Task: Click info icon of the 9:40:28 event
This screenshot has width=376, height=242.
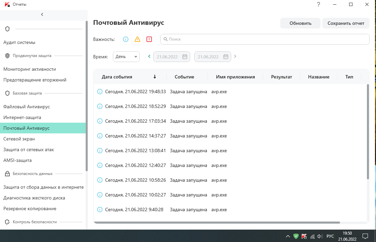Action: [100, 209]
